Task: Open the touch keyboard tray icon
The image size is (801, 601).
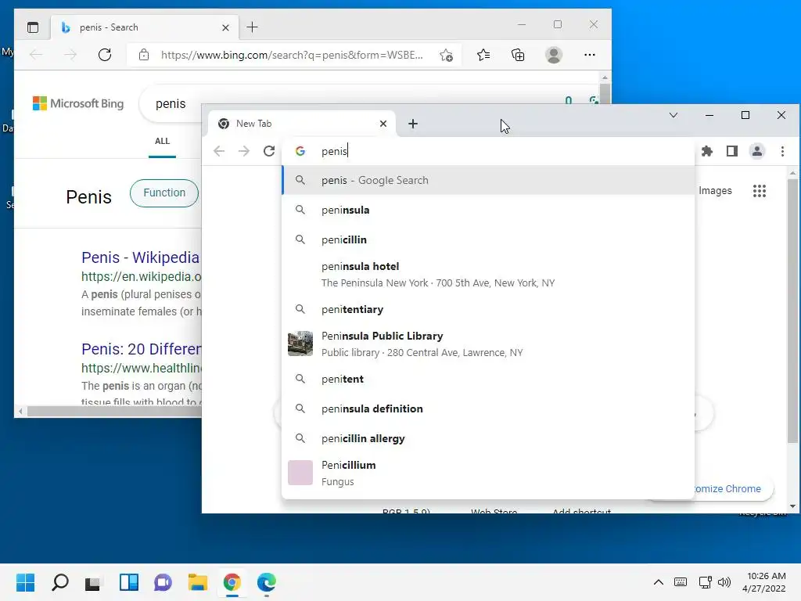Action: pos(681,582)
